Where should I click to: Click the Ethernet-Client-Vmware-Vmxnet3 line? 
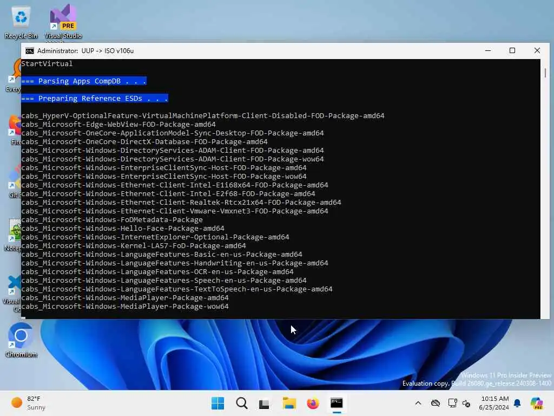coord(175,211)
